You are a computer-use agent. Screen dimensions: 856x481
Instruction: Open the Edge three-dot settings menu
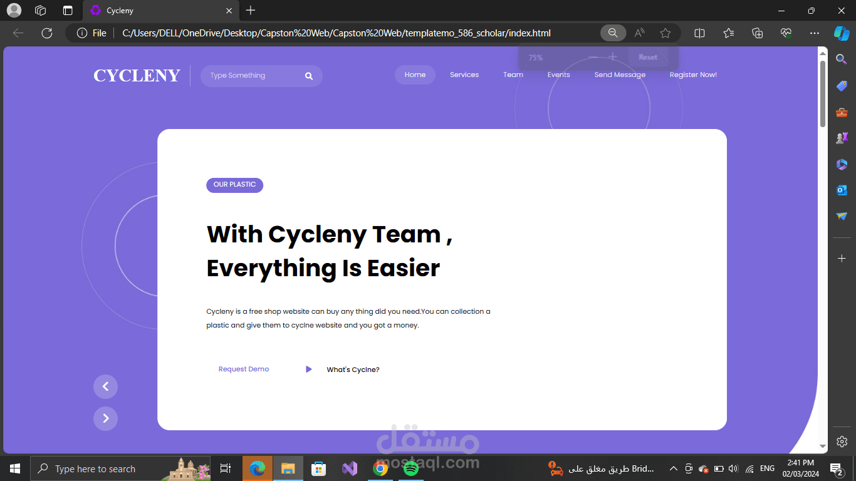click(x=814, y=33)
